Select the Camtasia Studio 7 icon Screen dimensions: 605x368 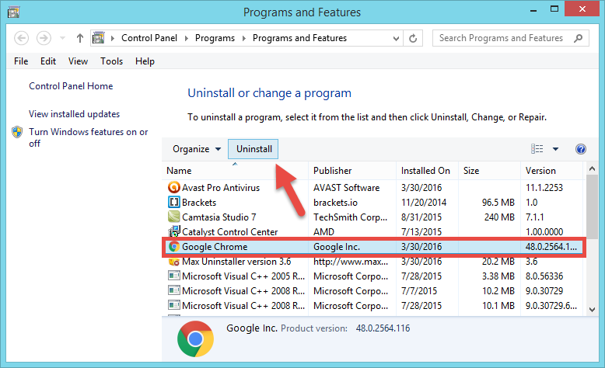[x=174, y=217]
